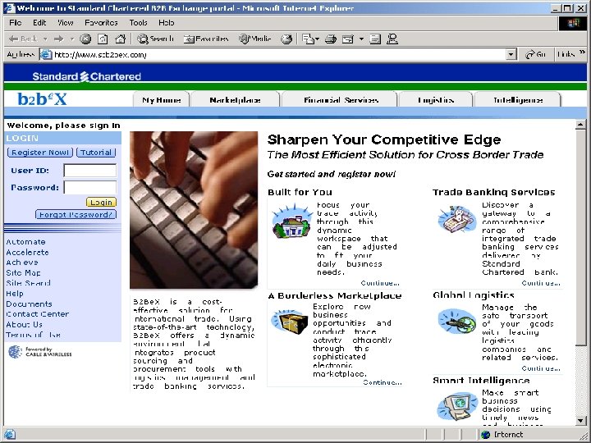The height and width of the screenshot is (443, 591).
Task: Expand the Edit button dropdown arrow
Action: tap(361, 39)
